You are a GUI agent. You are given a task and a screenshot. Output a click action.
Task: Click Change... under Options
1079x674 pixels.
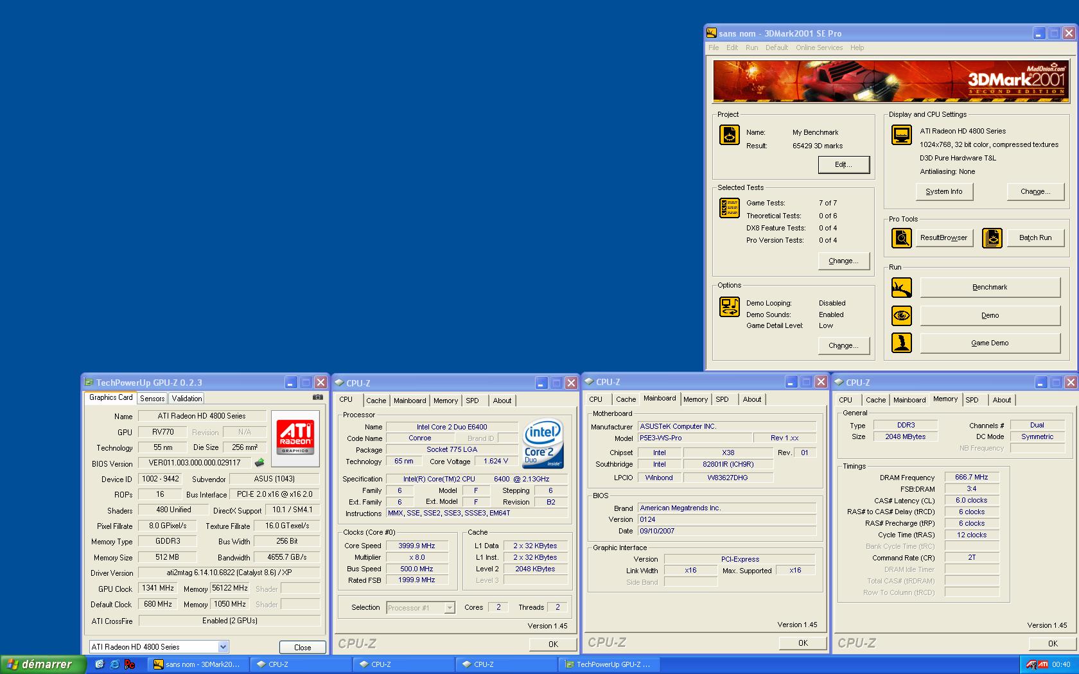(x=844, y=345)
